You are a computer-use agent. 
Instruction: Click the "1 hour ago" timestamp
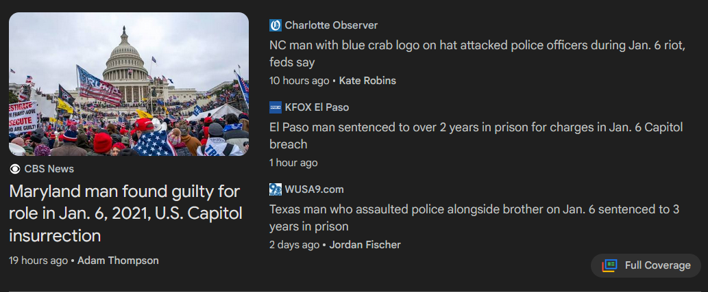click(x=293, y=163)
